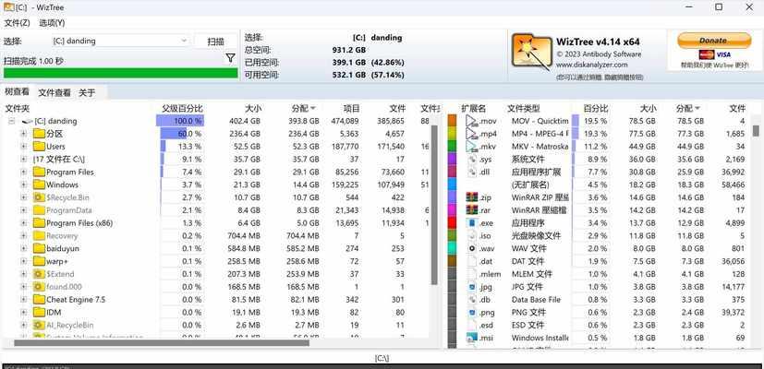Click the Data Base File type cell
The height and width of the screenshot is (369, 764).
pyautogui.click(x=536, y=300)
